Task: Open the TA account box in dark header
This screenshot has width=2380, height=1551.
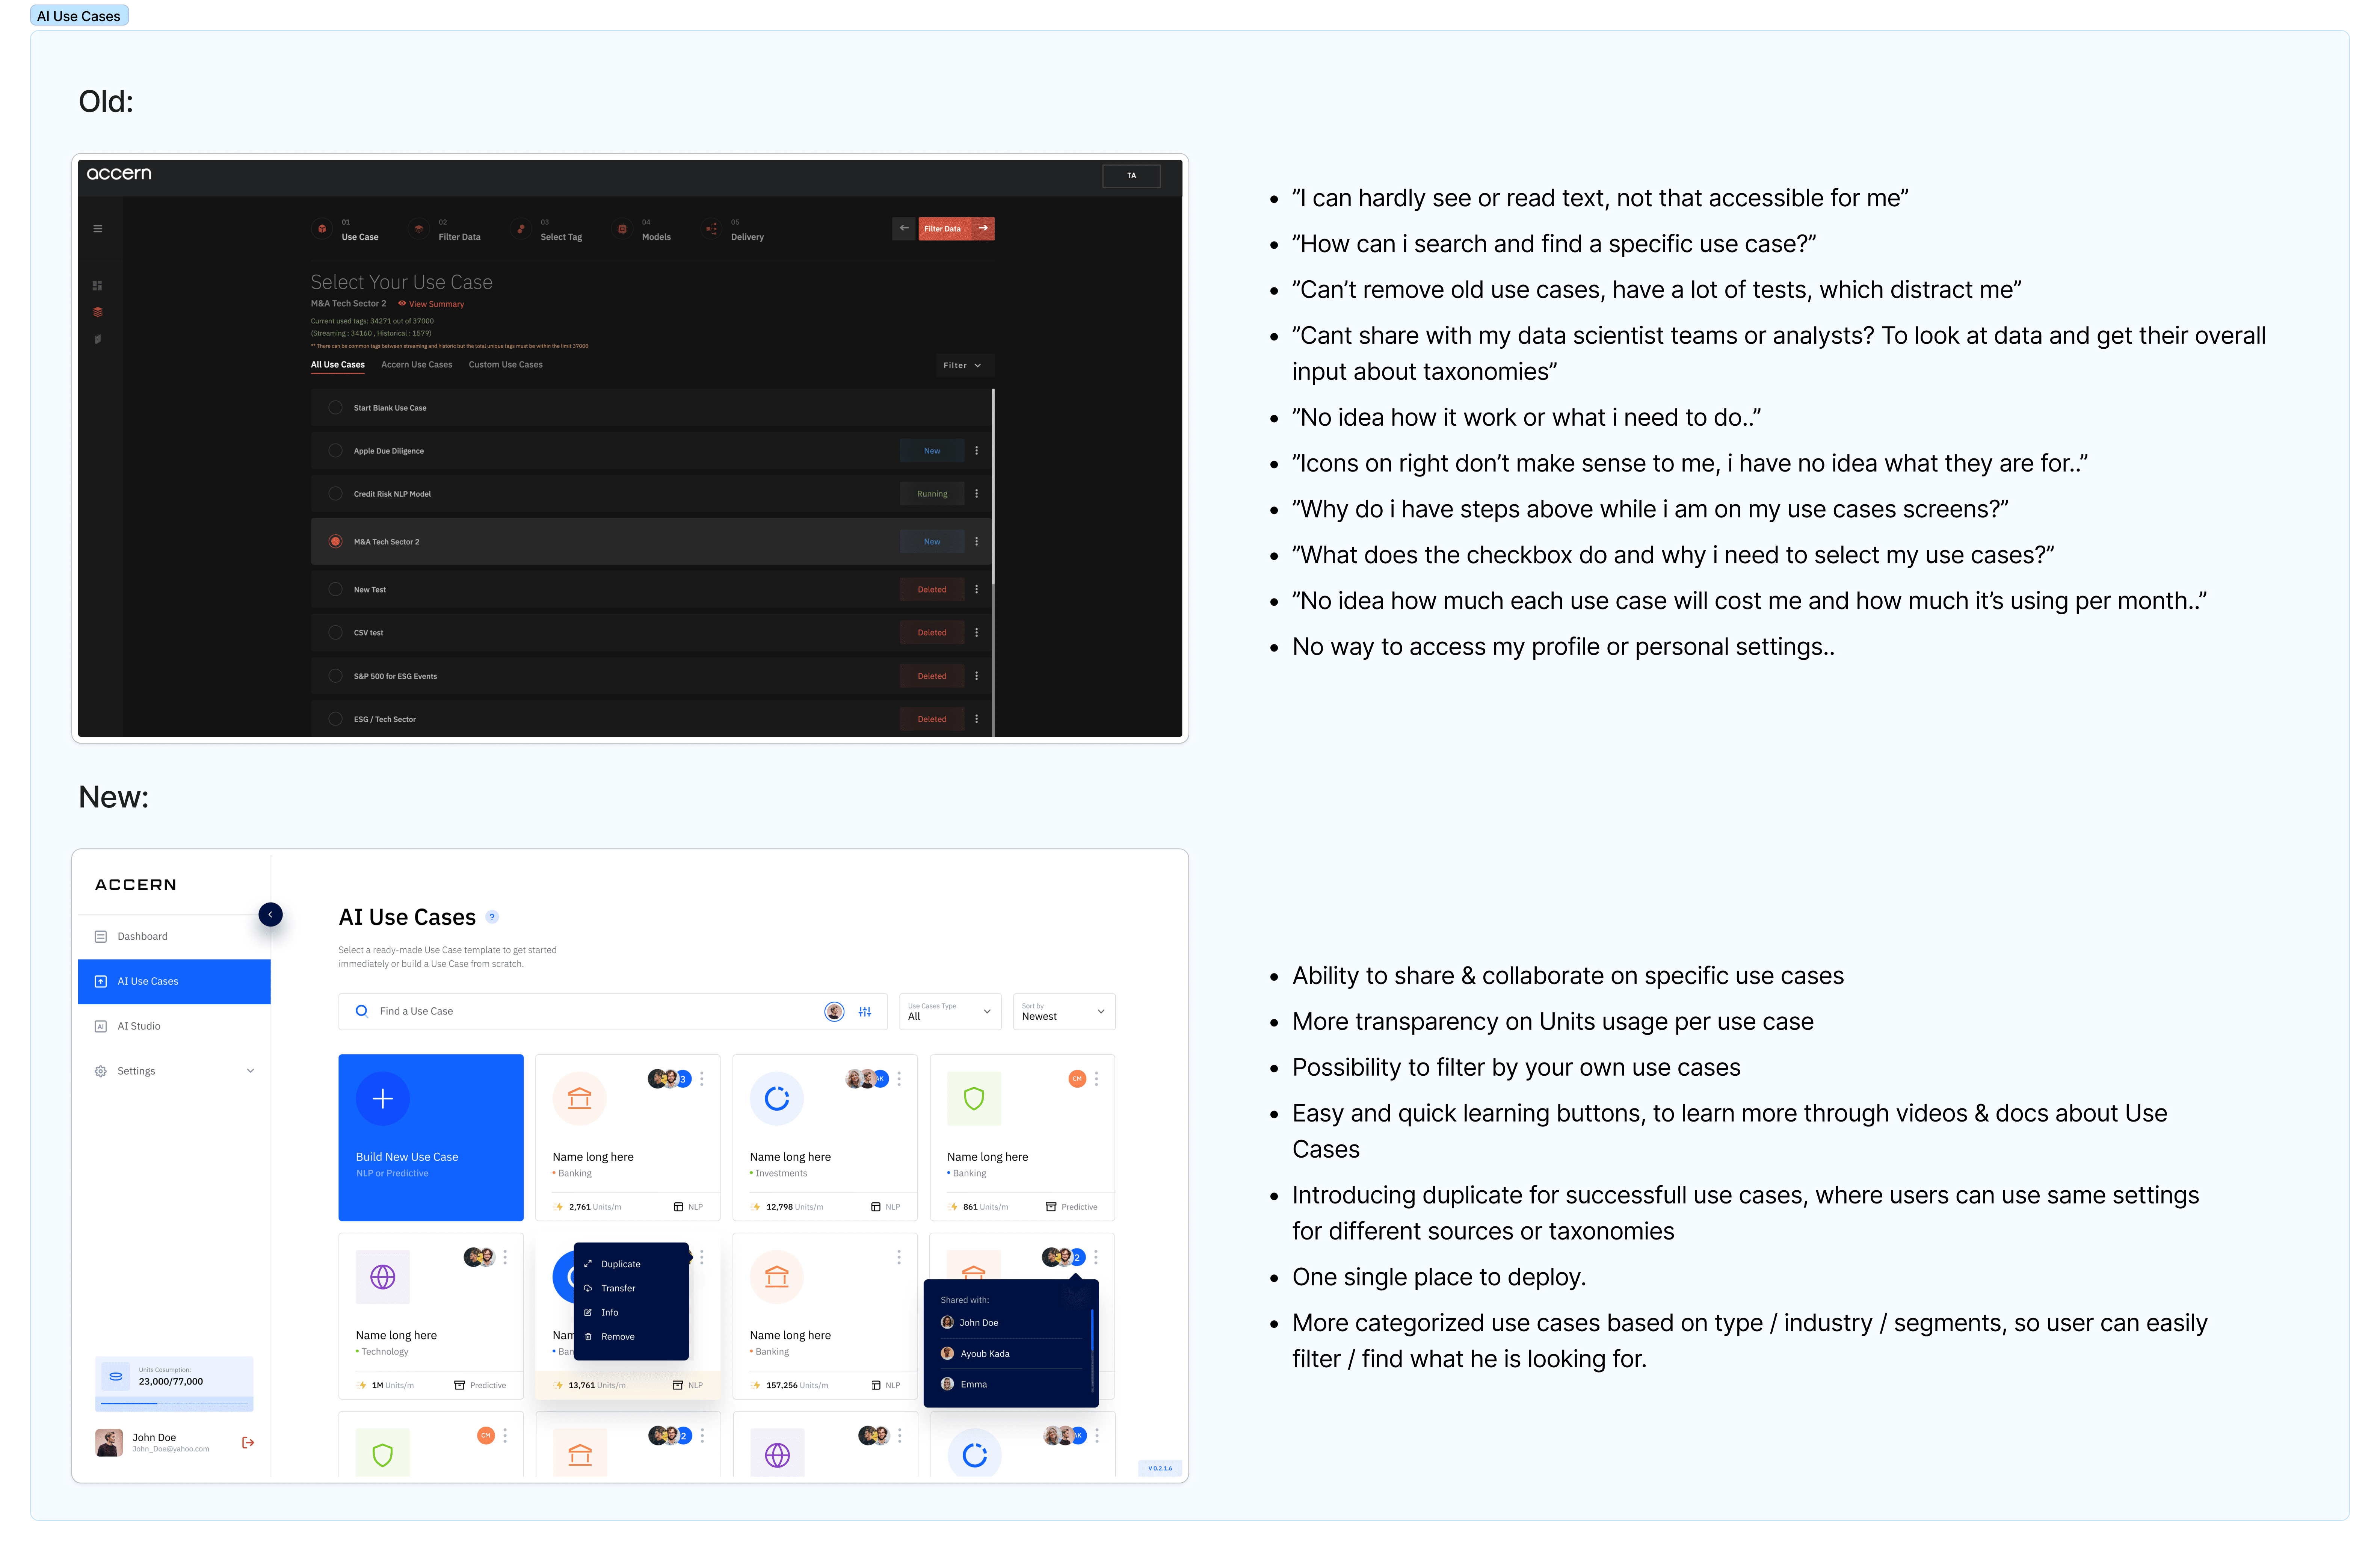Action: (x=1132, y=176)
